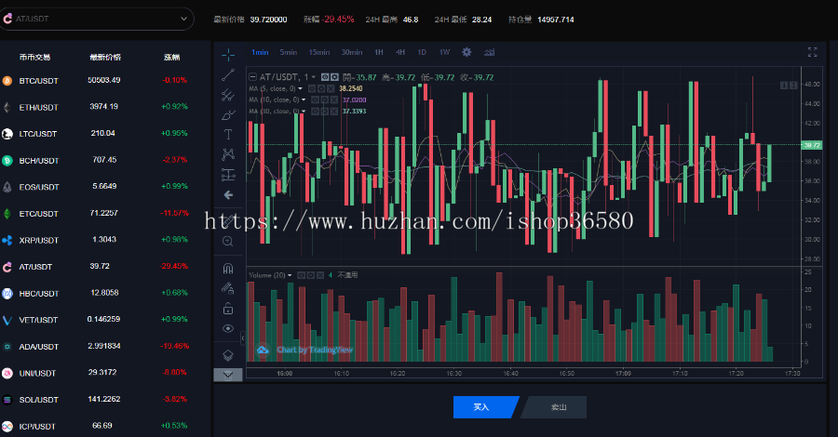Open Volume (20) settings gear
The width and height of the screenshot is (838, 437).
click(x=310, y=275)
